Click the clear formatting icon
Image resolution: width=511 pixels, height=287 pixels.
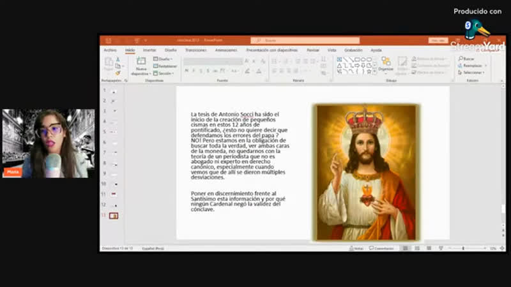click(263, 61)
